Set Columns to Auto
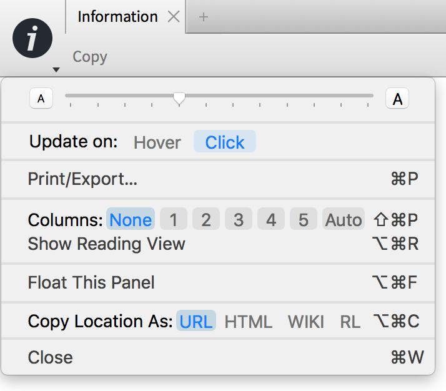This screenshot has width=446, height=391. point(344,219)
